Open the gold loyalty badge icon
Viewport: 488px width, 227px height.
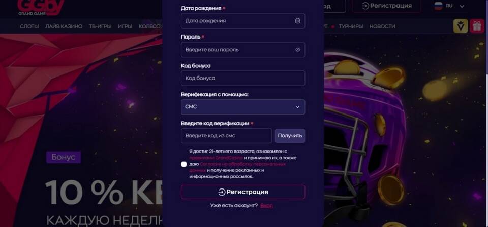click(461, 26)
